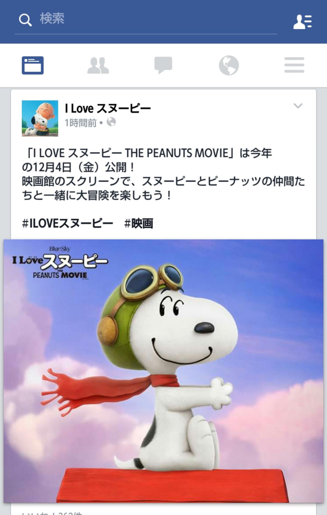Open the Messages speech bubble tab
The width and height of the screenshot is (327, 515).
pyautogui.click(x=163, y=65)
